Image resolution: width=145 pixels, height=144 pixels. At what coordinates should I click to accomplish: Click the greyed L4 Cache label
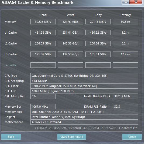[x=11, y=65]
